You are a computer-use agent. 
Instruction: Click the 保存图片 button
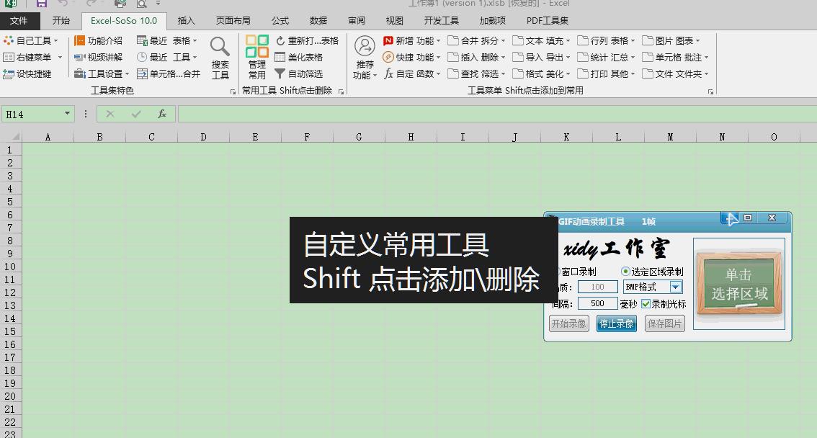coord(664,323)
